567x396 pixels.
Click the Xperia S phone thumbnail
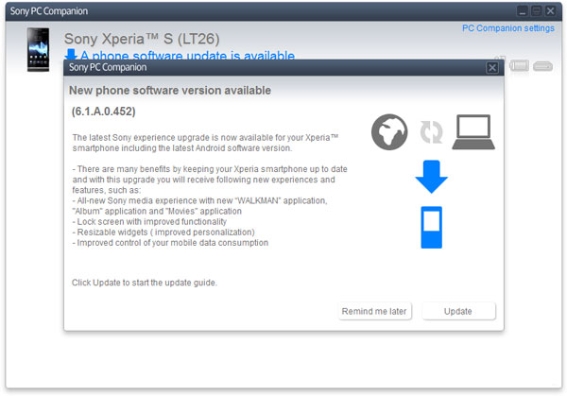pyautogui.click(x=38, y=49)
